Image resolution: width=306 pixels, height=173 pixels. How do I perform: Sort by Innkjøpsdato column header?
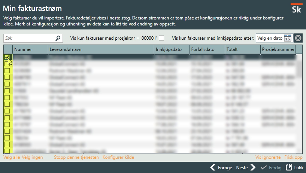tap(171, 49)
